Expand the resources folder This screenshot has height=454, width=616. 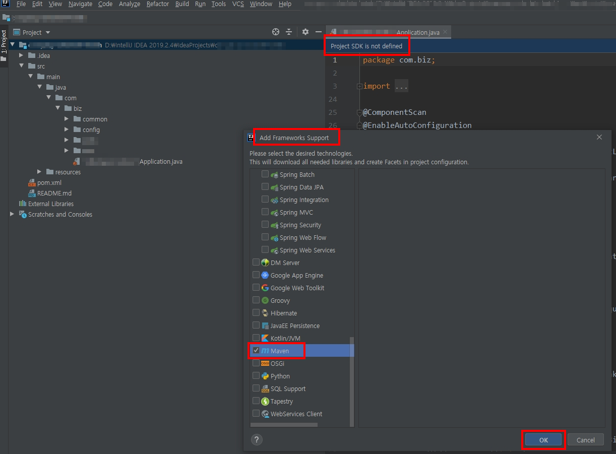[x=39, y=172]
